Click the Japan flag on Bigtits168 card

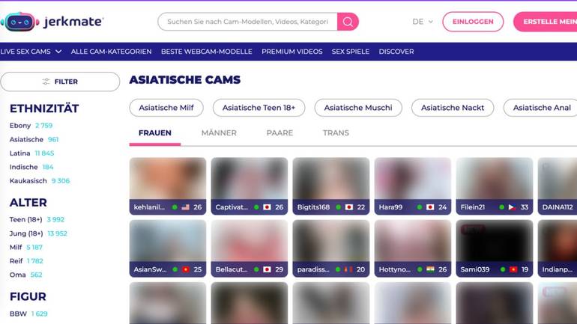(x=349, y=207)
